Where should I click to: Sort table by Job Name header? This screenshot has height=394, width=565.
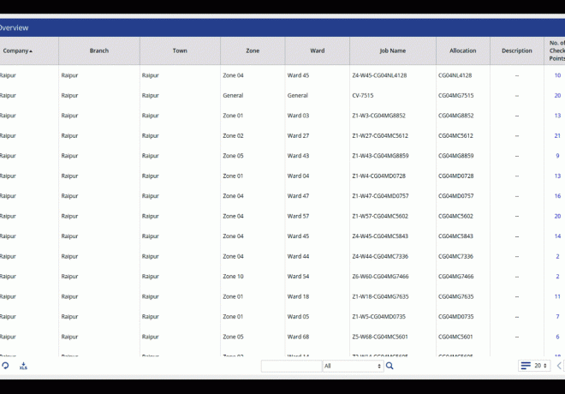tap(392, 51)
